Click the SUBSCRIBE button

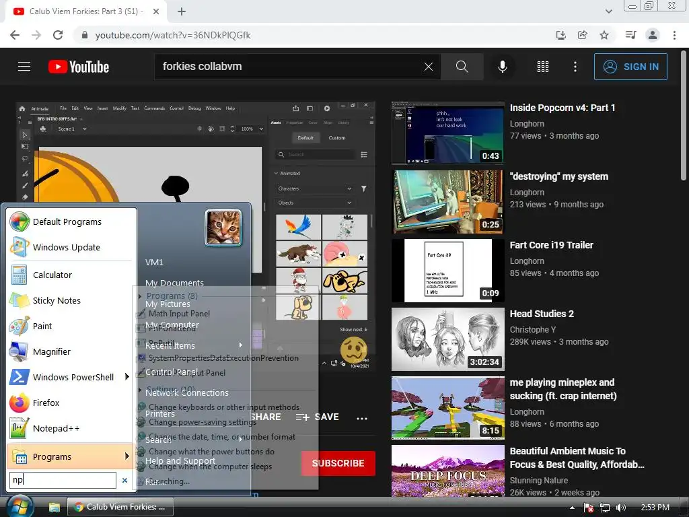(338, 463)
